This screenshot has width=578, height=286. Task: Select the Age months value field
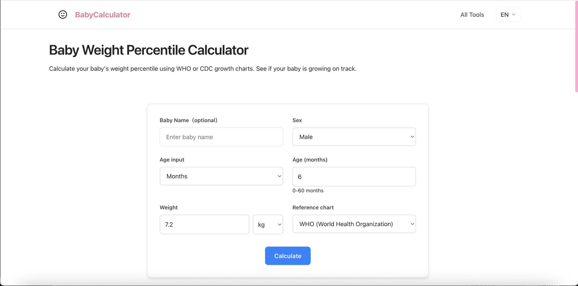[x=354, y=177]
